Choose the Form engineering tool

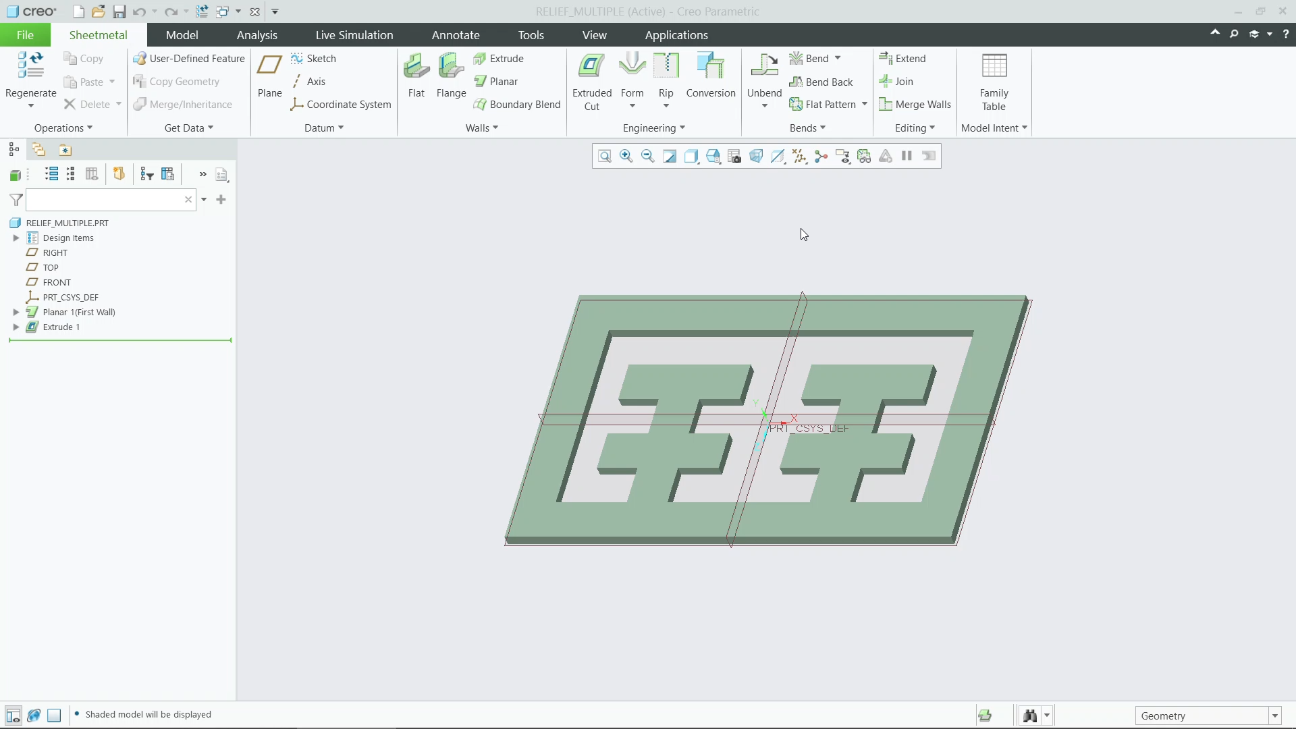click(632, 80)
